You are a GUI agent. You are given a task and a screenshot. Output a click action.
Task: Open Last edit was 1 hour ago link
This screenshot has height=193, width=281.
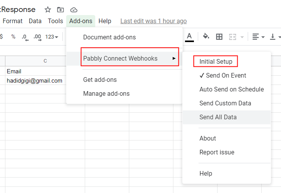point(154,21)
